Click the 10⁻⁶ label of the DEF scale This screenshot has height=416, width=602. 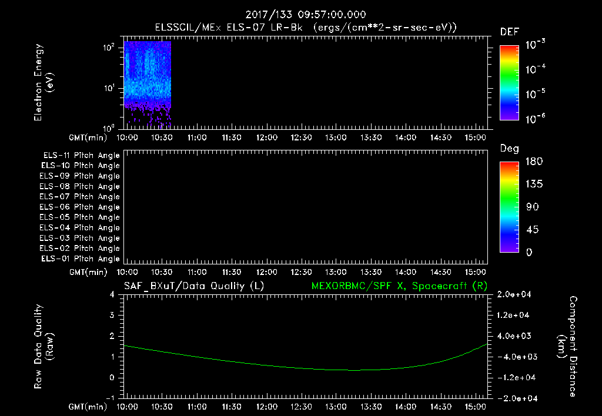[535, 119]
